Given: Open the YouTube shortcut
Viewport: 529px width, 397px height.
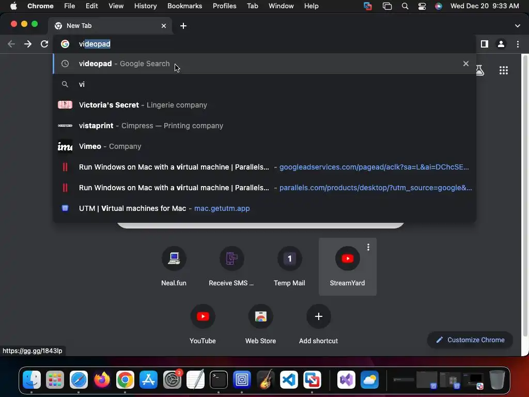Looking at the screenshot, I should [203, 324].
